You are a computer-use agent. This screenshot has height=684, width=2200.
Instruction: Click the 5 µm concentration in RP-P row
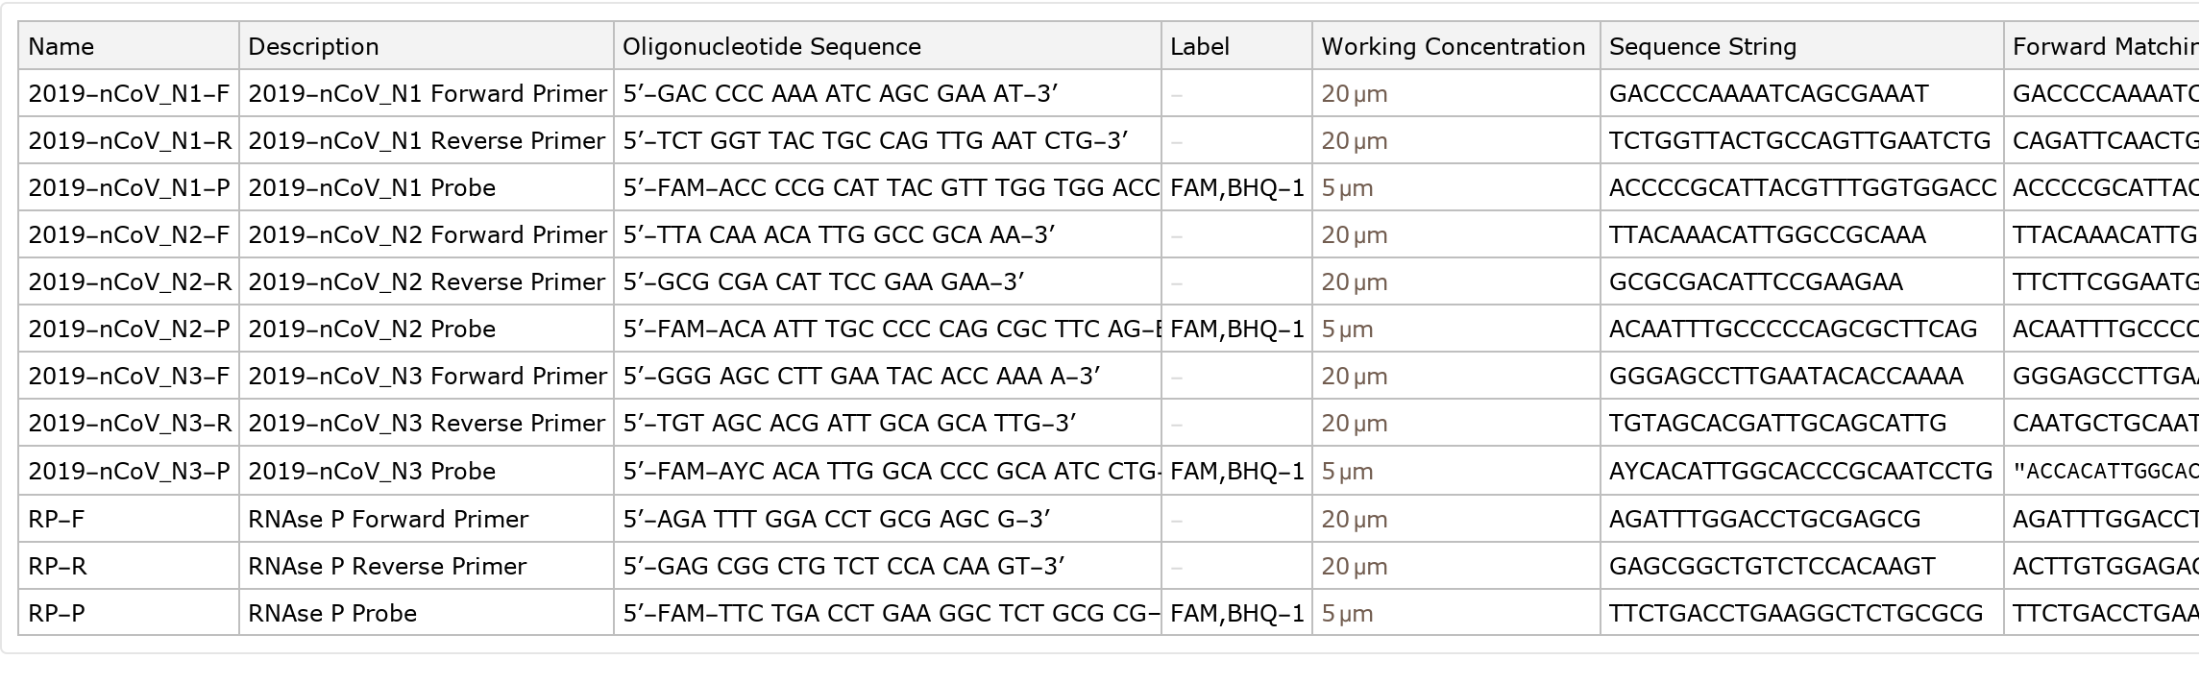tap(1347, 614)
